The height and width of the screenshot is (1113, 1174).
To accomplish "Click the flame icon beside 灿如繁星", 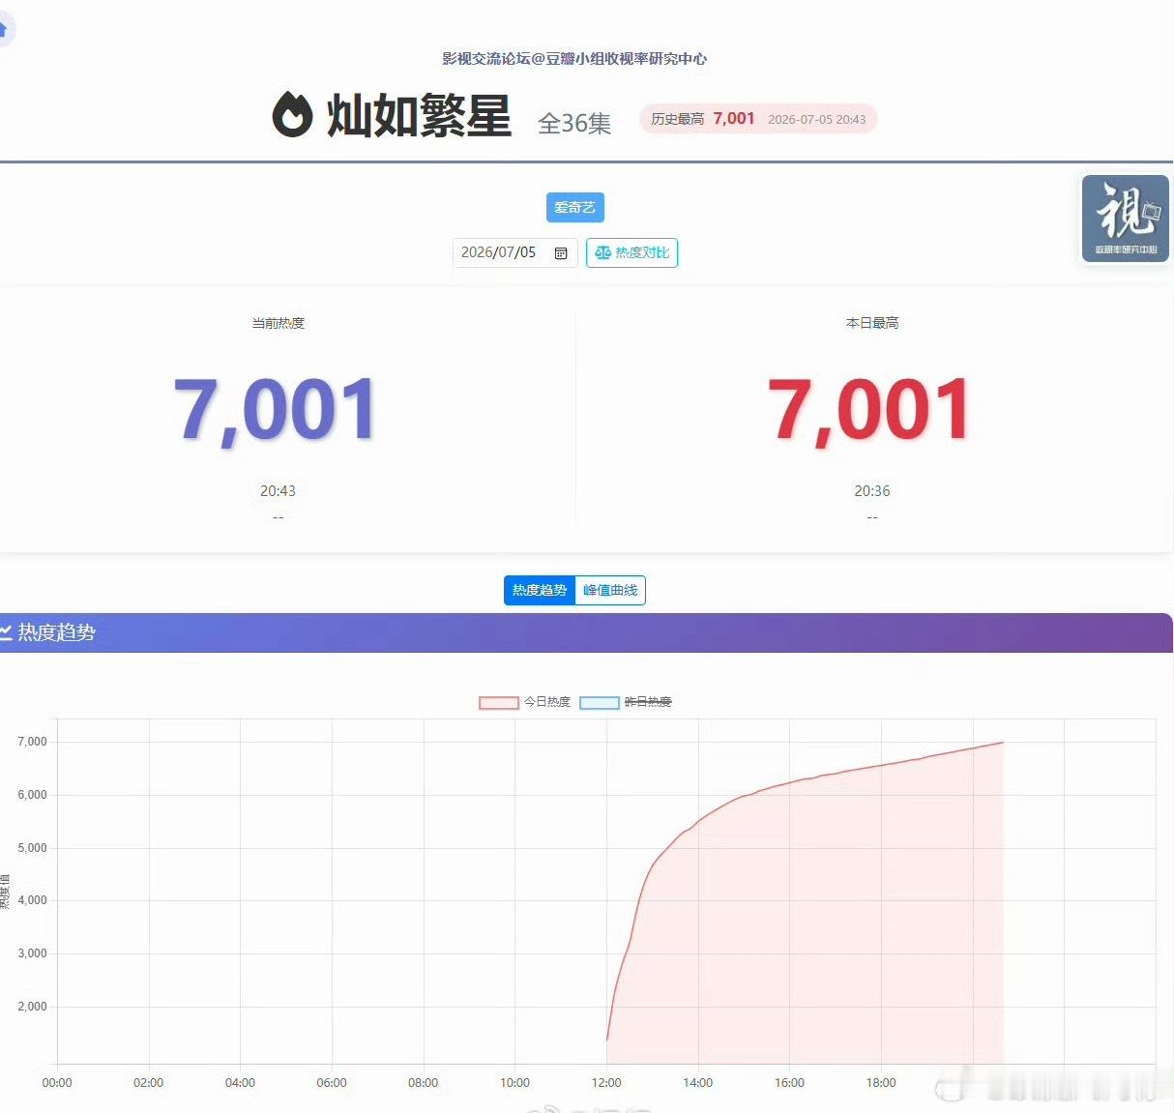I will pyautogui.click(x=292, y=115).
